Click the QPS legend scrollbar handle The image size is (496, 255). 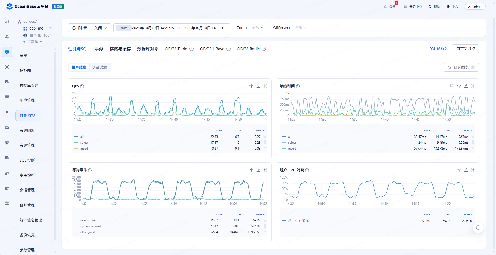coord(265,142)
